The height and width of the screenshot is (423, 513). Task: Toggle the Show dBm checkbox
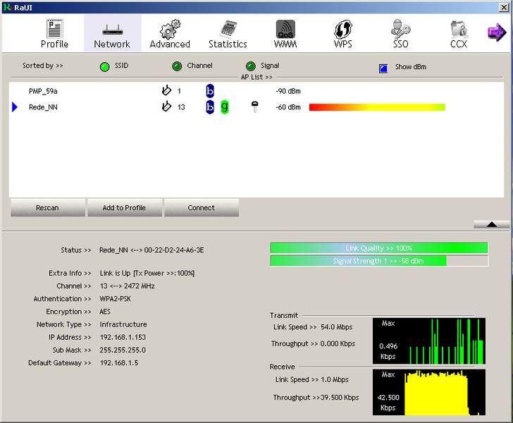tap(383, 68)
